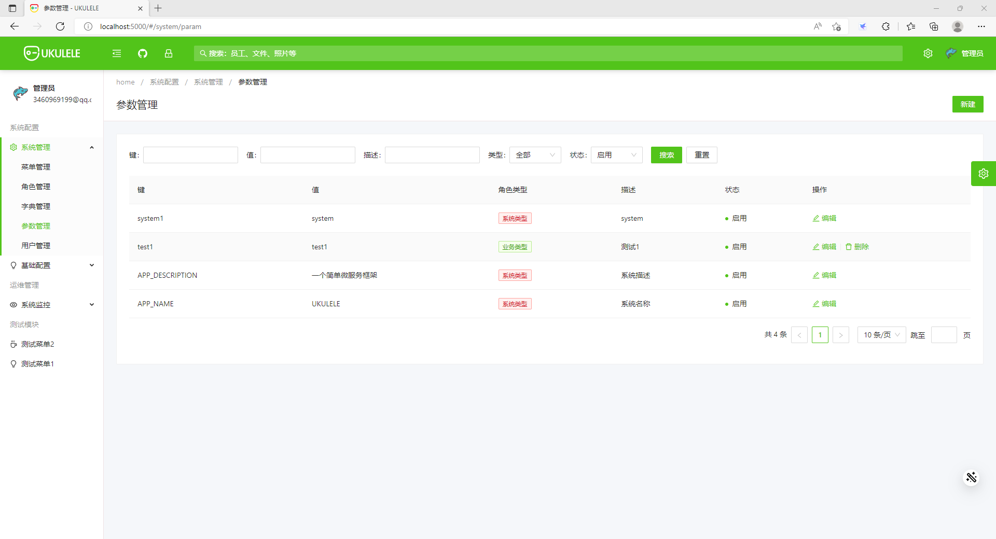Add page to favorites star-plus icon
The height and width of the screenshot is (539, 996).
point(836,26)
